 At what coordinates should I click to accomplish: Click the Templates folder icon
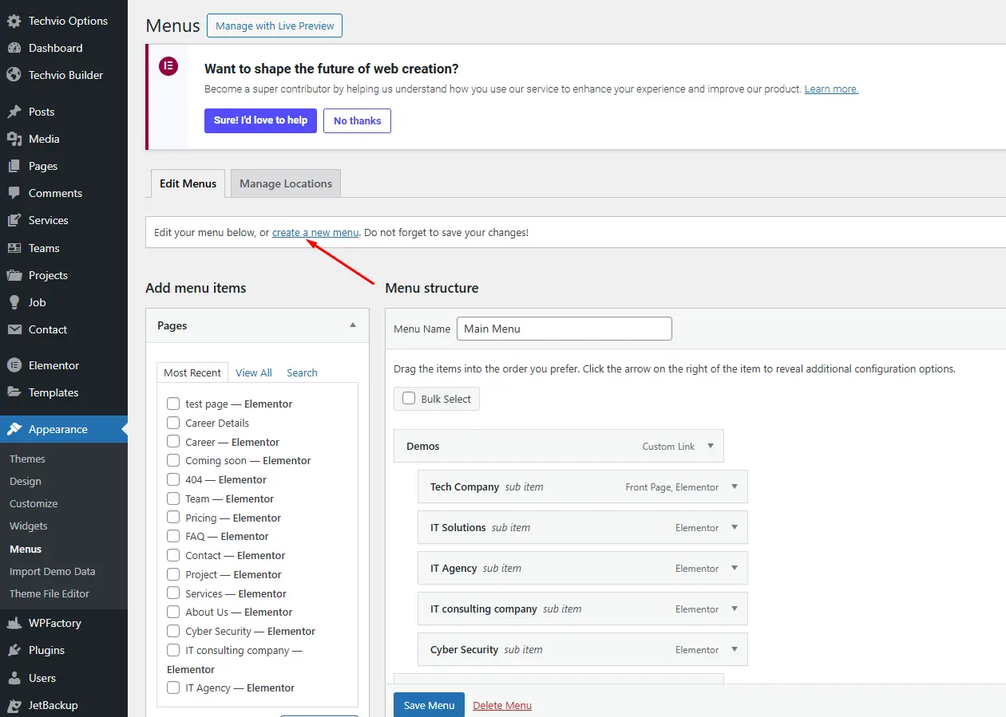pyautogui.click(x=14, y=392)
